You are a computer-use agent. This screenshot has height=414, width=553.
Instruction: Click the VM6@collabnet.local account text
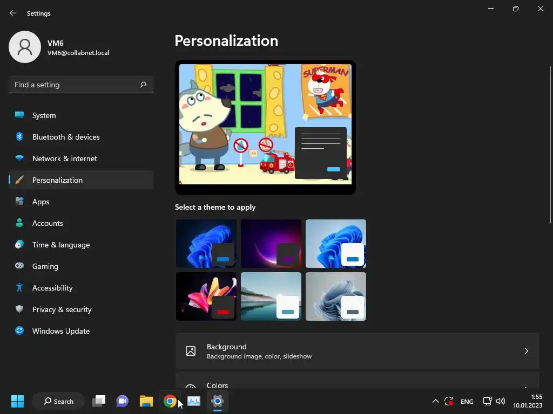click(78, 53)
